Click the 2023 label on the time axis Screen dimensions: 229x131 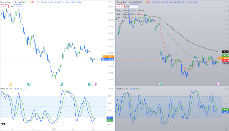[x=54, y=129]
